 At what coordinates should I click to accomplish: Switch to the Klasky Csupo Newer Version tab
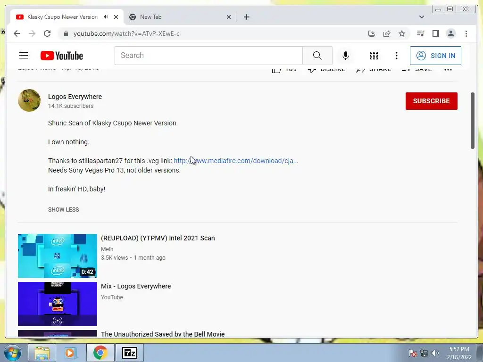click(63, 17)
